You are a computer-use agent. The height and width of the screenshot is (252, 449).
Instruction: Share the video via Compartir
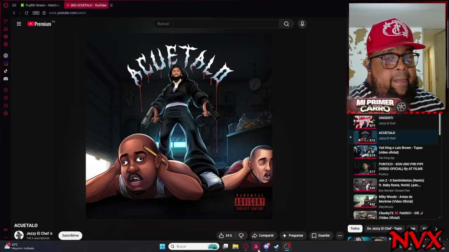pos(263,236)
